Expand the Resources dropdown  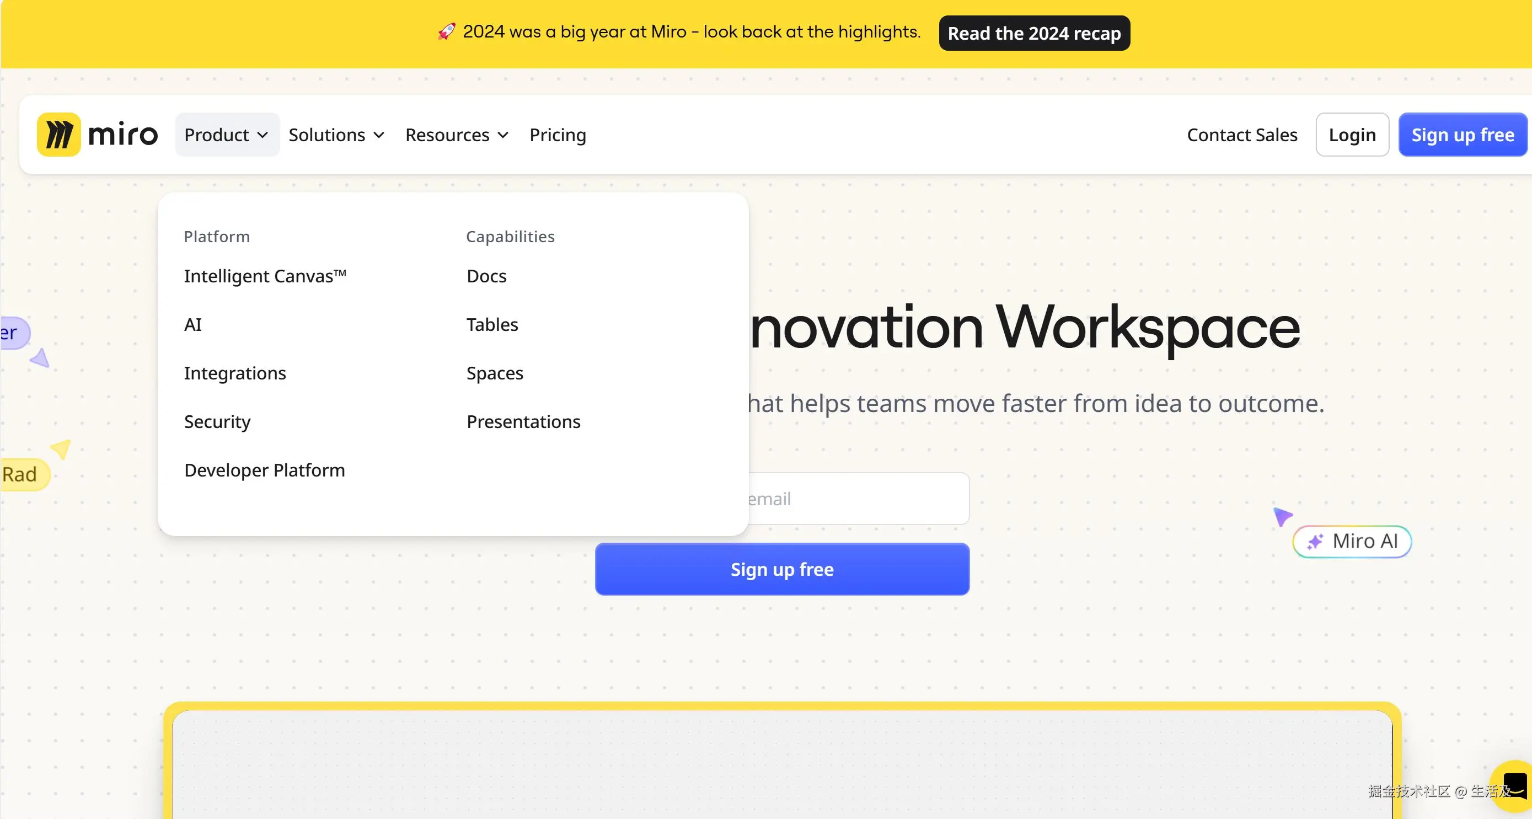(456, 135)
